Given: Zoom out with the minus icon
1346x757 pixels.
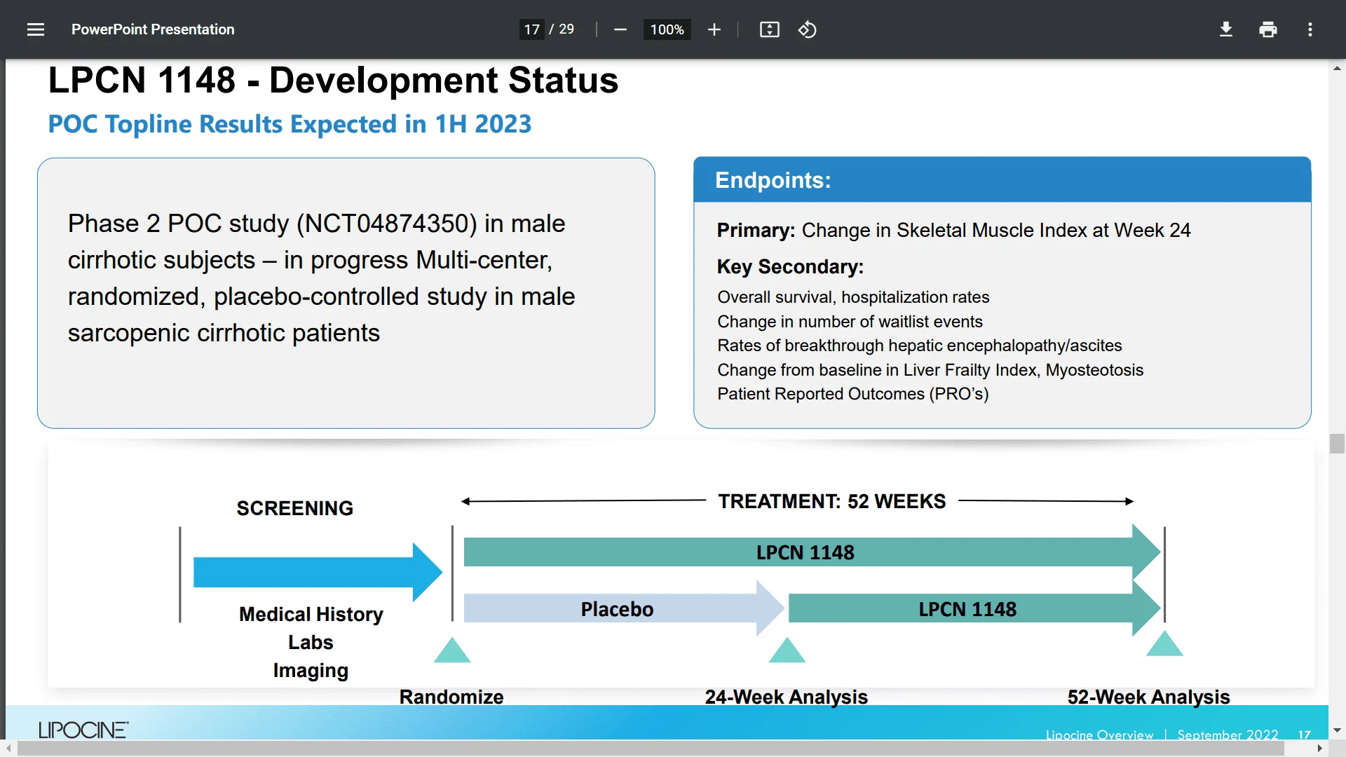Looking at the screenshot, I should tap(620, 29).
